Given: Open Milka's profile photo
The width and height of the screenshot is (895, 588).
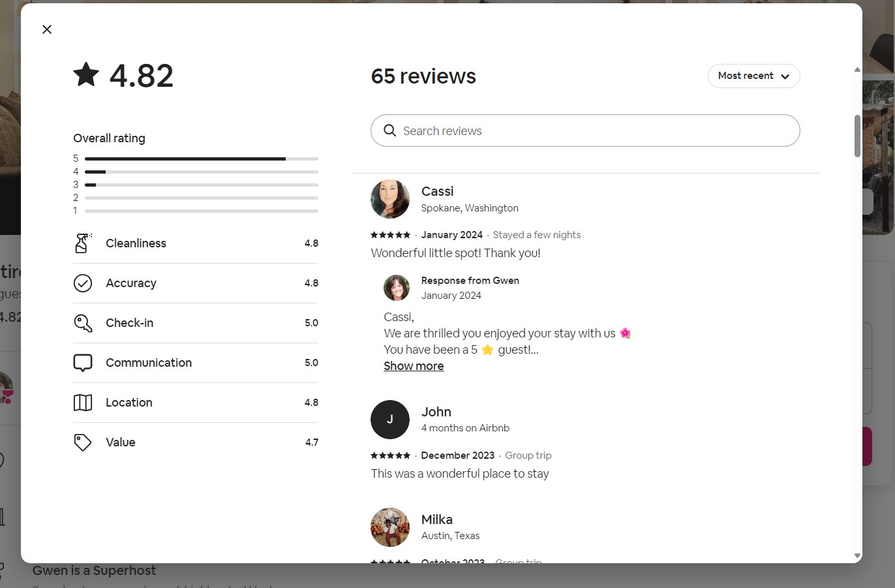Looking at the screenshot, I should 390,527.
